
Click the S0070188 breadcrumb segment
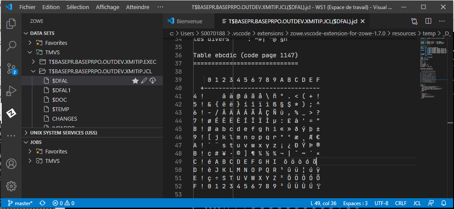click(x=213, y=33)
